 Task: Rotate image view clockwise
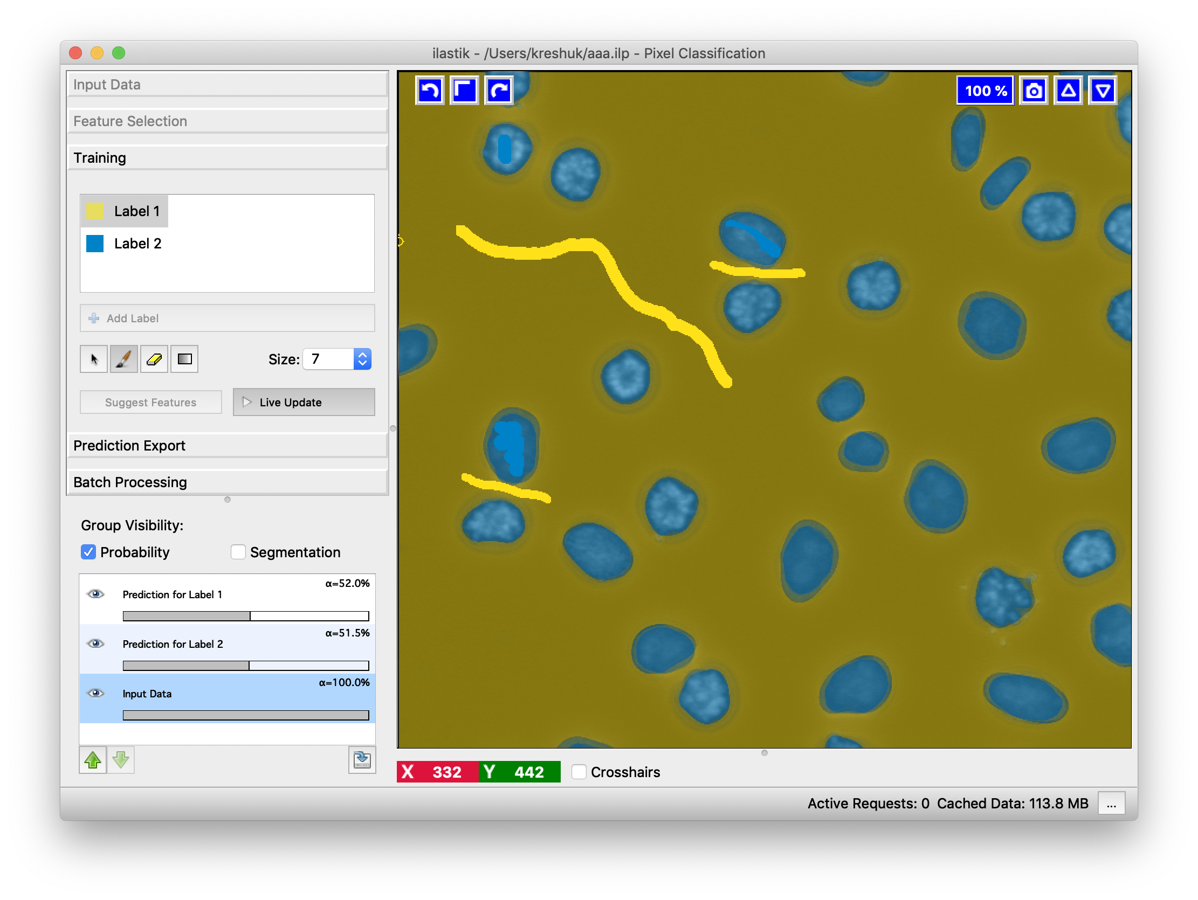[x=499, y=90]
